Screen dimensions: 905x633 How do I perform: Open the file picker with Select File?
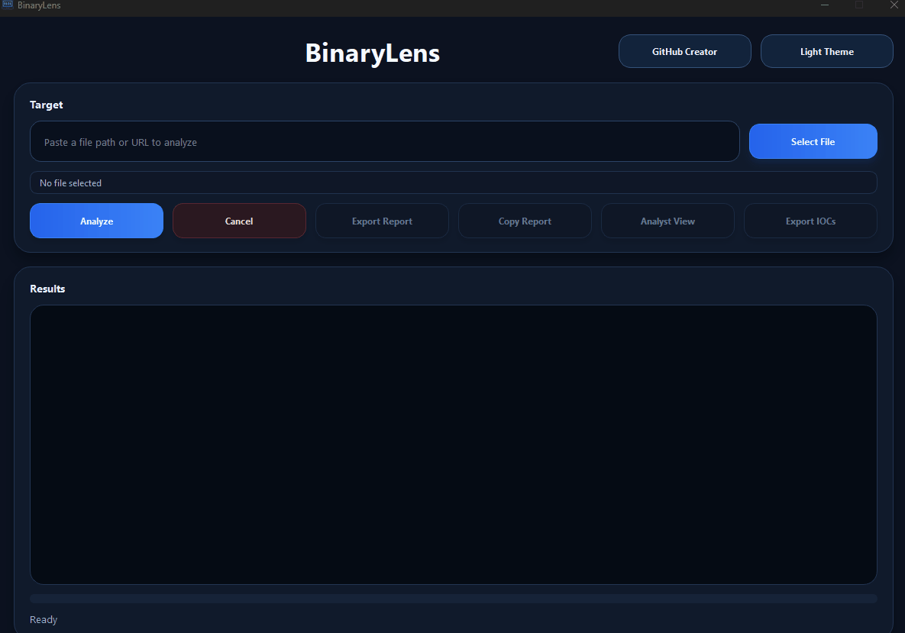pyautogui.click(x=813, y=141)
